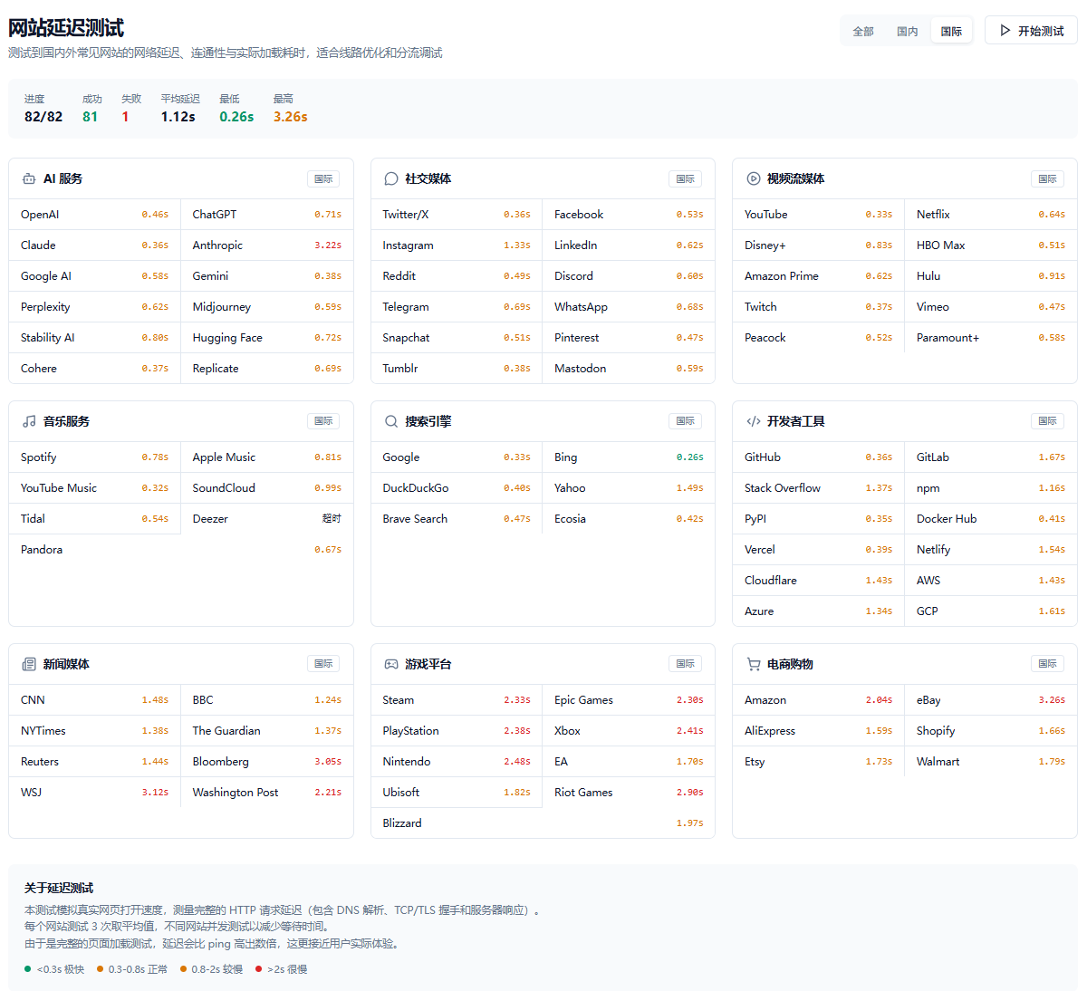This screenshot has height=991, width=1087.
Task: Select the Hugging Face entry
Action: click(x=267, y=338)
